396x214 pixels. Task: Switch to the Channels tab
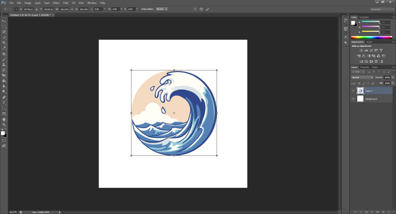[365, 67]
